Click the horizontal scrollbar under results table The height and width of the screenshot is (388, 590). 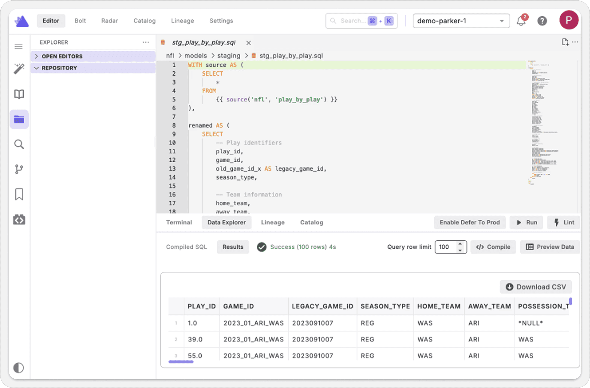coord(181,362)
